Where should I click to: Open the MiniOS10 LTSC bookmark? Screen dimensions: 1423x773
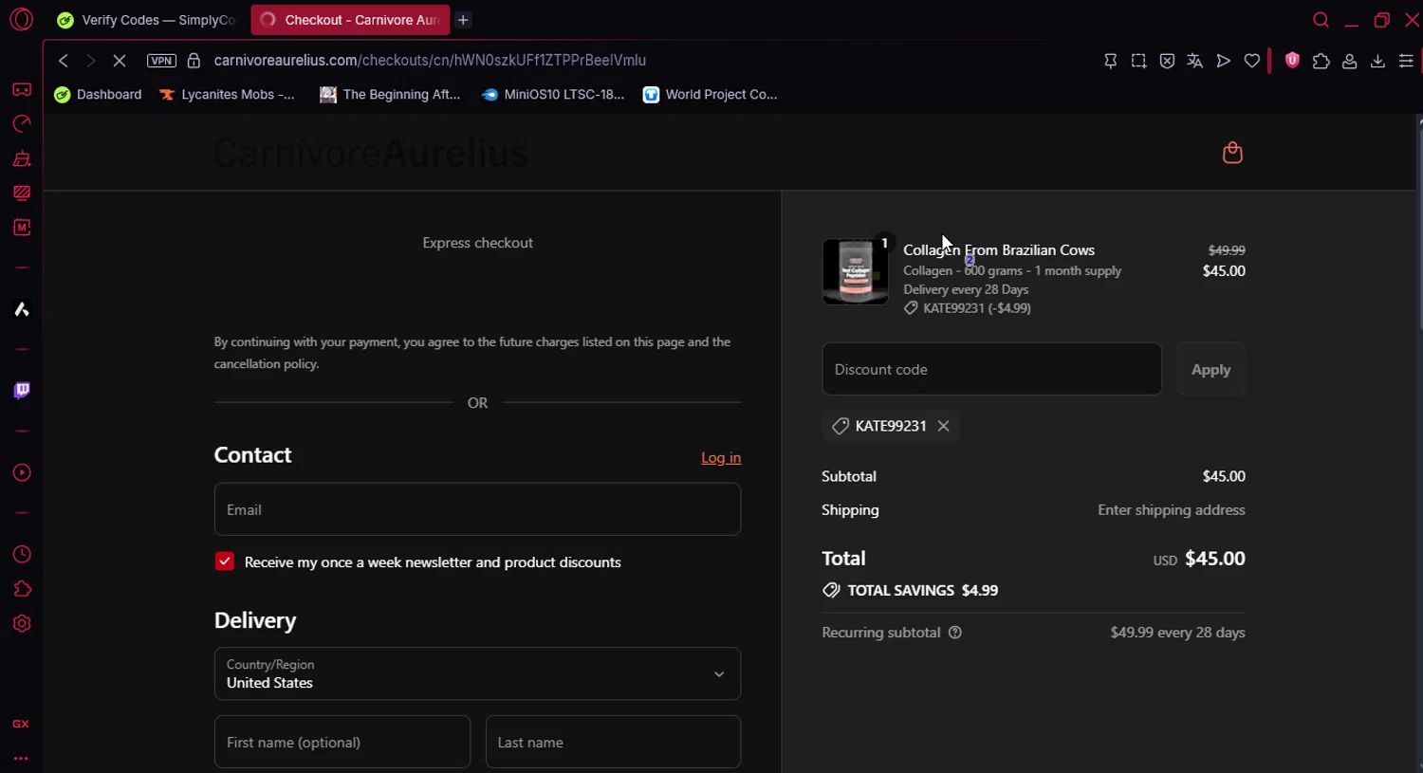click(553, 95)
